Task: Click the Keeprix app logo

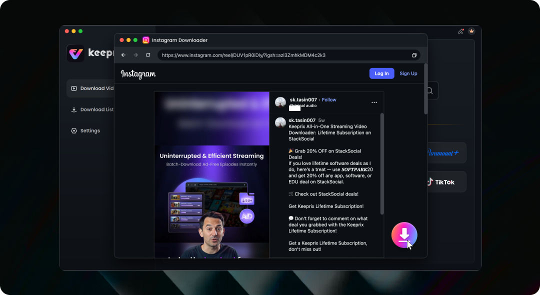Action: pos(75,53)
